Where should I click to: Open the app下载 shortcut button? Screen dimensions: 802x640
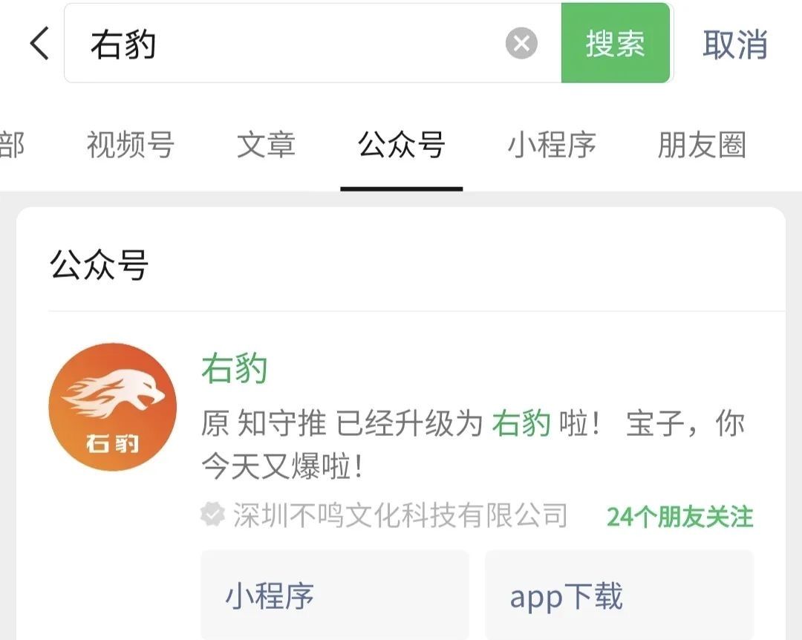(619, 595)
